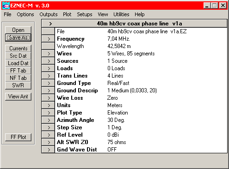The image size is (229, 169).
Task: Click the Wire Loss value Zero
Action: pyautogui.click(x=112, y=98)
